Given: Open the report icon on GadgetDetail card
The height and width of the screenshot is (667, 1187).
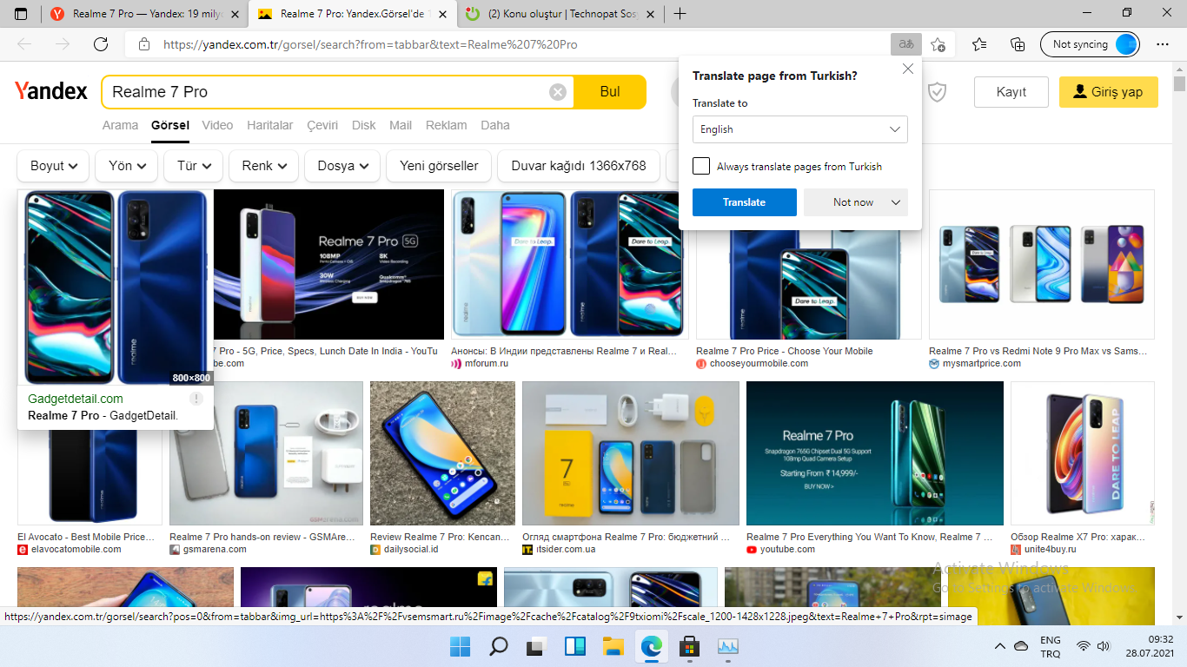Looking at the screenshot, I should coord(196,398).
